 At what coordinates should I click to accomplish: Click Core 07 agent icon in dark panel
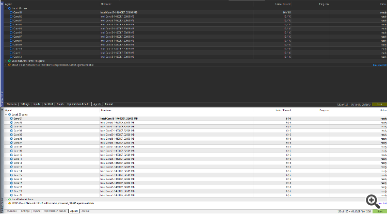tap(11, 37)
